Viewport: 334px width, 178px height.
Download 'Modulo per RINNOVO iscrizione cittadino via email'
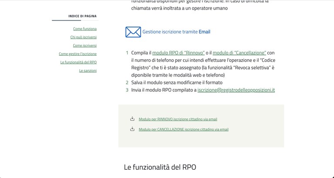[x=178, y=119]
